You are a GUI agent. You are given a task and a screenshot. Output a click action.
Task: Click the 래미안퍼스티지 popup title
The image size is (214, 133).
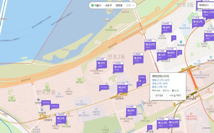pyautogui.click(x=160, y=76)
